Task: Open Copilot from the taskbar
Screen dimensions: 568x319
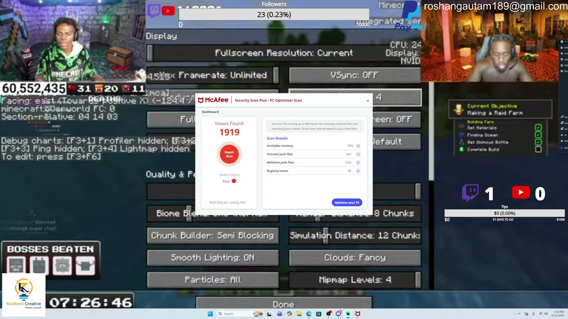Action: click(289, 314)
